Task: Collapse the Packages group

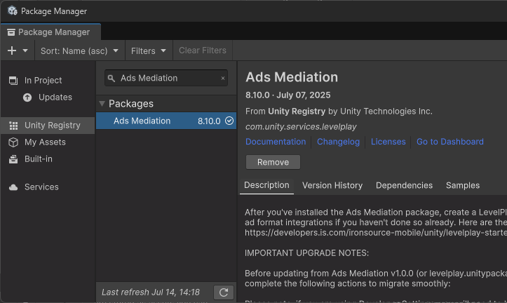Action: (102, 104)
